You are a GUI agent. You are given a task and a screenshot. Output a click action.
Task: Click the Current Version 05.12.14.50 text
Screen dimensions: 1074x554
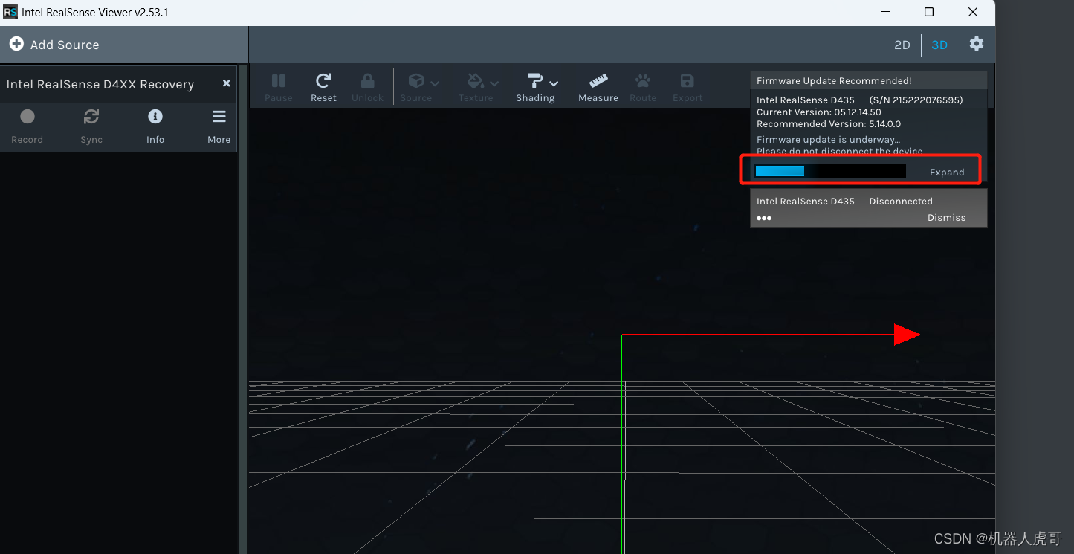coord(819,112)
